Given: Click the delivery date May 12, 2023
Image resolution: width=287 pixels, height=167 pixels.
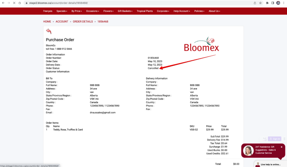Looking at the screenshot, I should (x=155, y=65).
